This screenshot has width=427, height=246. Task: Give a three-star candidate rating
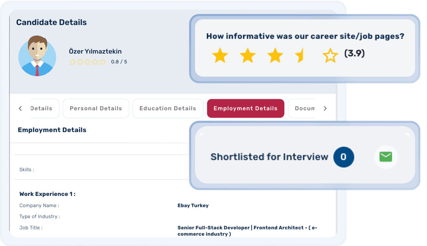88,62
